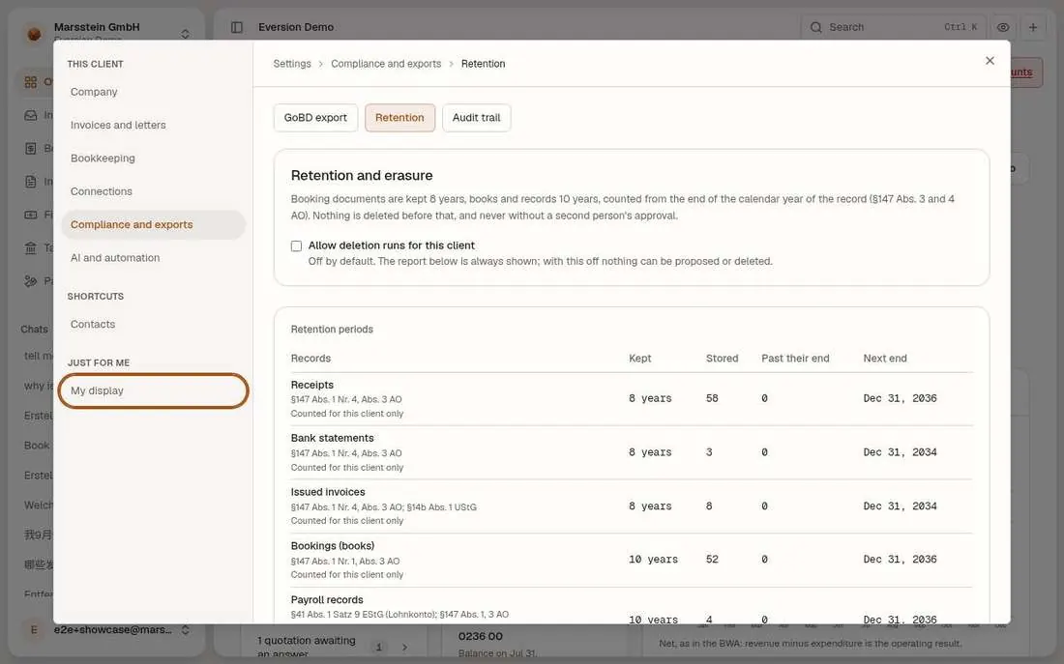1064x664 pixels.
Task: Click the Payroll records row title
Action: click(327, 599)
